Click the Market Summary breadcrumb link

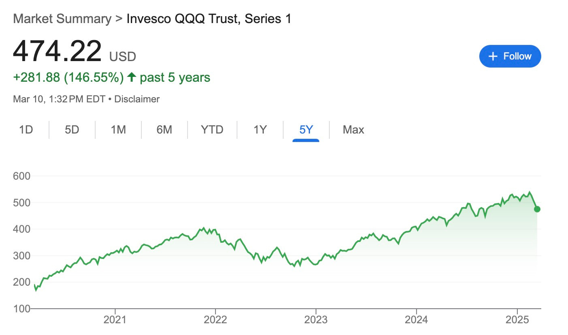coord(62,19)
